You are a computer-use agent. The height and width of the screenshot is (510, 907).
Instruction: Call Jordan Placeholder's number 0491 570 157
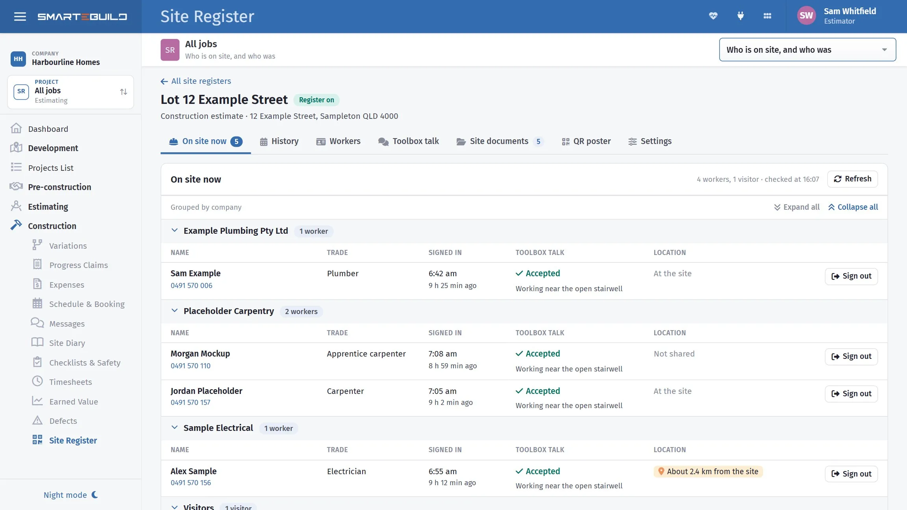tap(191, 402)
